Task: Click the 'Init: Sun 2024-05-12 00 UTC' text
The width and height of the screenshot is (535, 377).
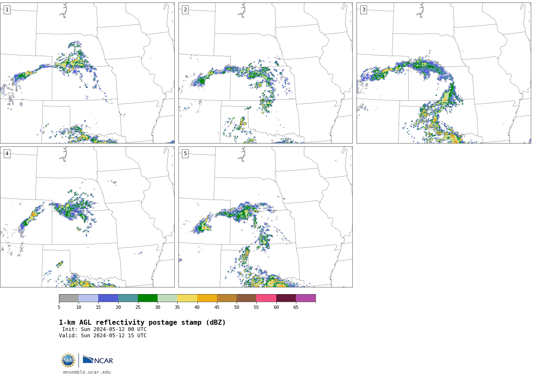Action: [x=104, y=329]
